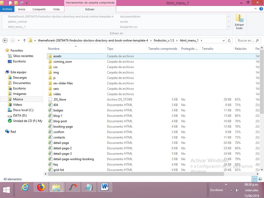Viewport: 264px width, 198px height.
Task: Click the new folder quick access icon
Action: click(16, 3)
